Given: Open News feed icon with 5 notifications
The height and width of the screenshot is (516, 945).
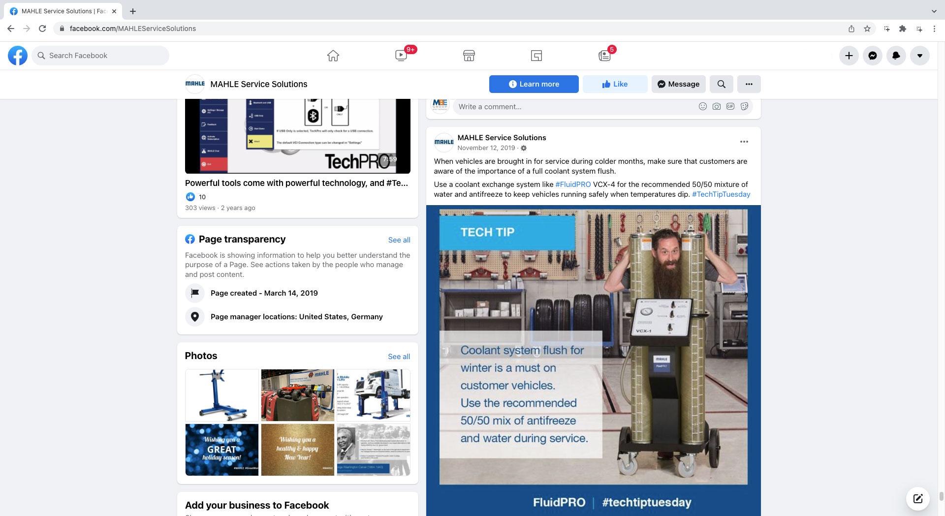Looking at the screenshot, I should pos(604,56).
